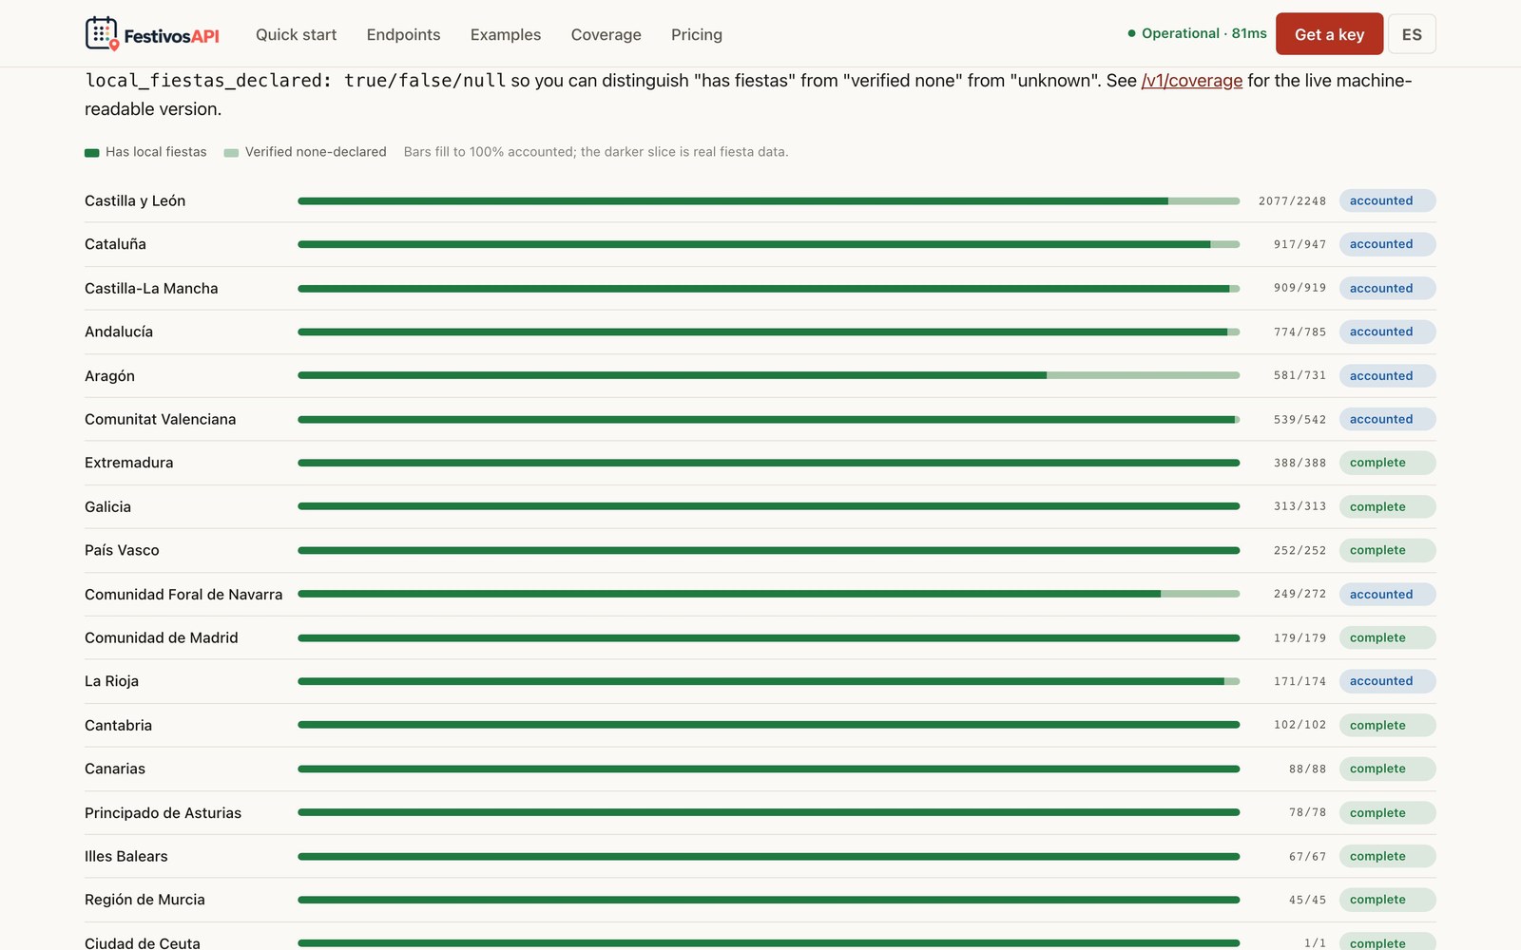Click the accounted badge for Andalucía
Image resolution: width=1521 pixels, height=950 pixels.
pos(1387,332)
